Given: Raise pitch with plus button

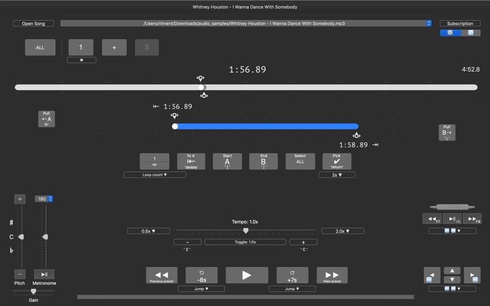Looking at the screenshot, I should [20, 199].
